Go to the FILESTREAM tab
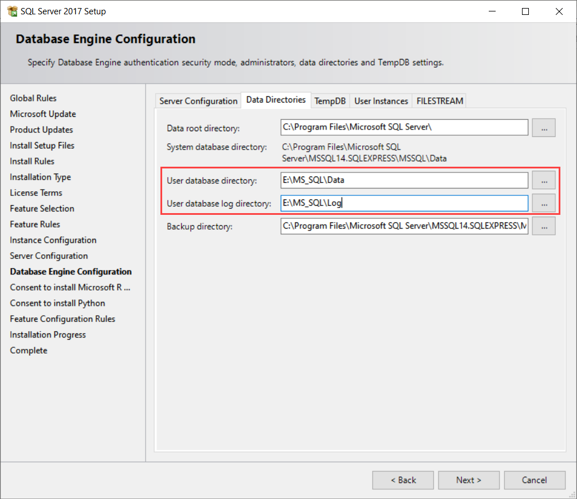 point(439,101)
